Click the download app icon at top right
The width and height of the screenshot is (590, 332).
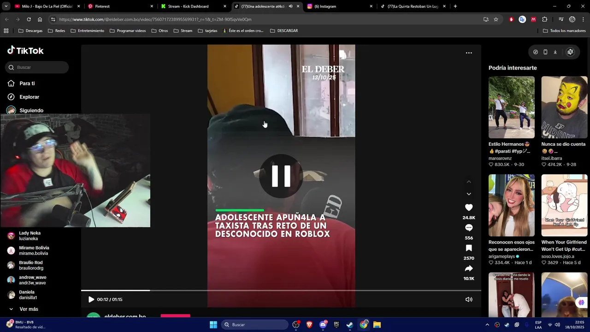(x=555, y=52)
